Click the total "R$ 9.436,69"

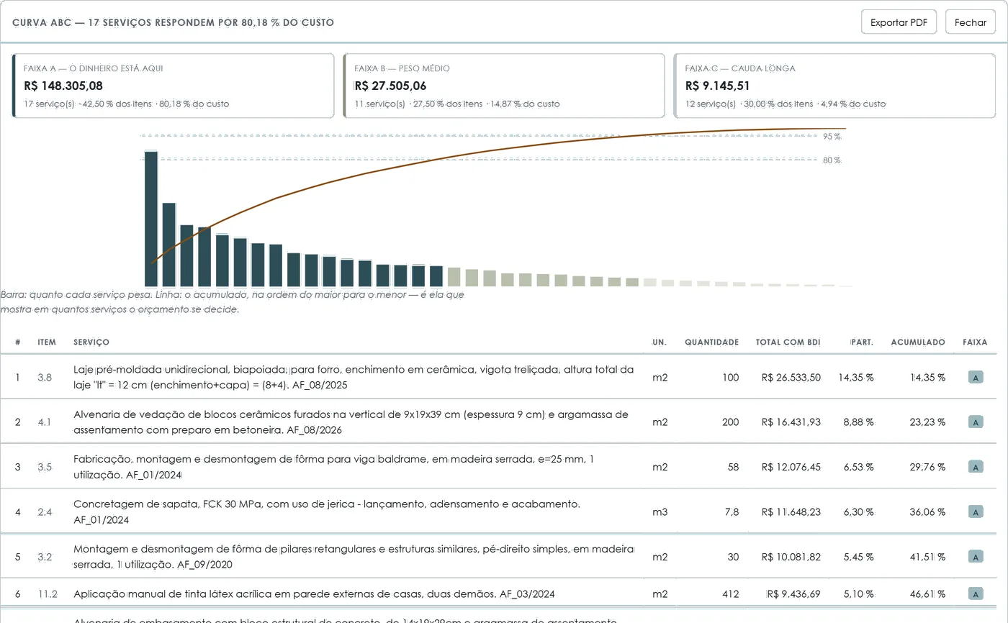coord(793,594)
